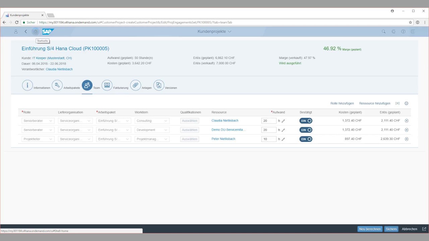Screen dimensions: 429x241
Task: Click the browser back arrow
Action: click(x=4, y=22)
